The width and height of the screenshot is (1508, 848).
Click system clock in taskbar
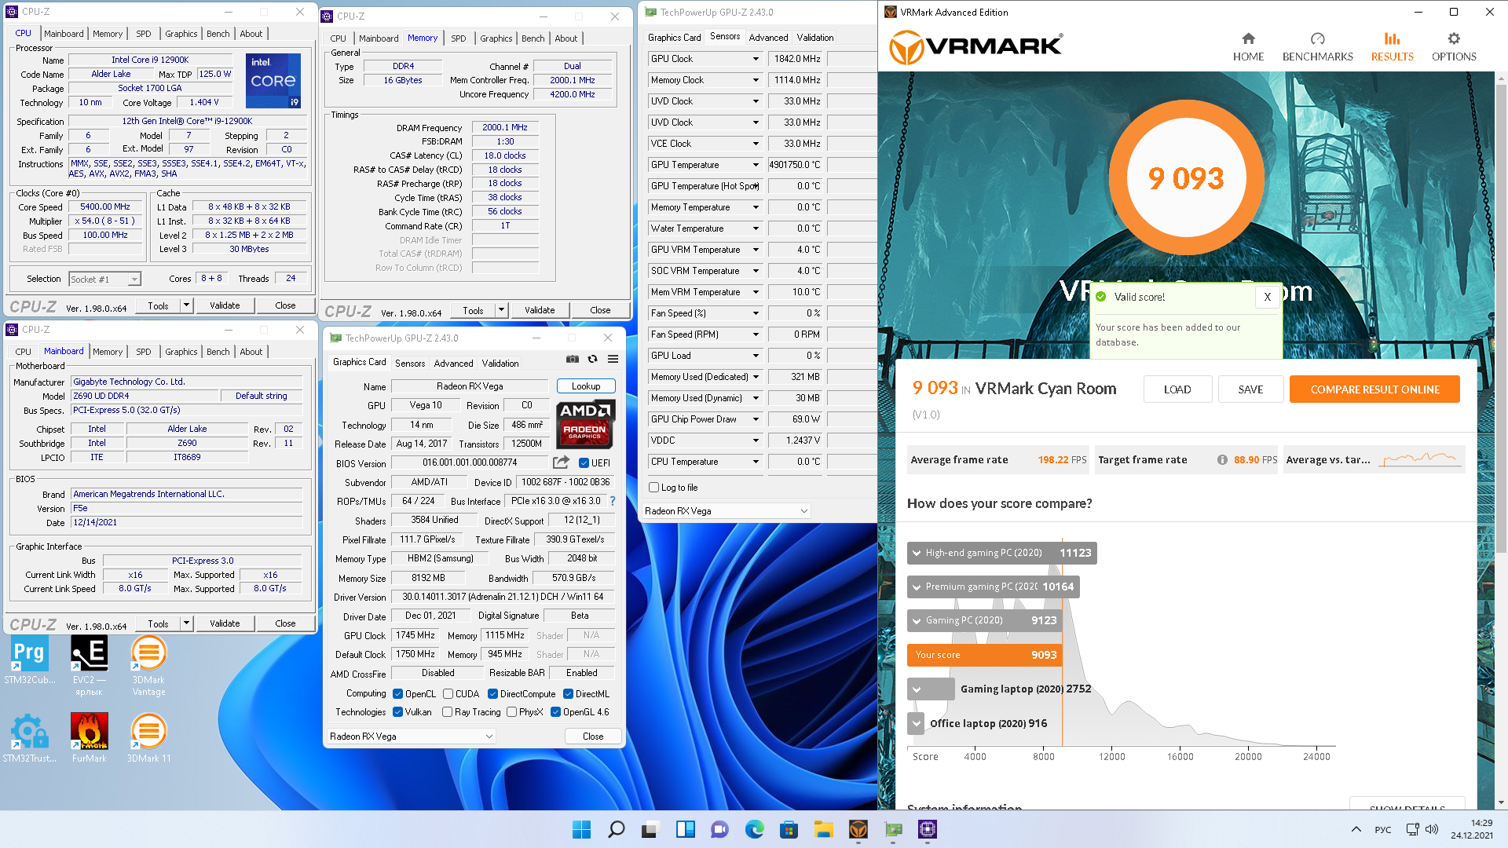(x=1472, y=829)
